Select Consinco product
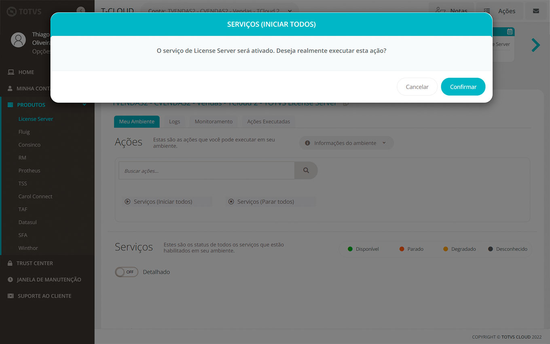Screen dimensions: 550x344 tap(29, 145)
